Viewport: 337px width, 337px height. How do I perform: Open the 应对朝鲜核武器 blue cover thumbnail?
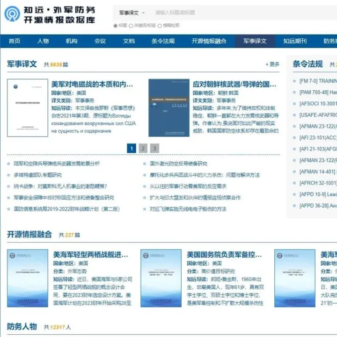coord(169,108)
